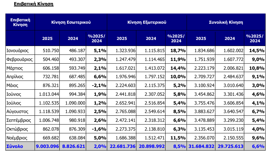The width and height of the screenshot is (269, 155).
Task: Select the 'Κίνηση Εσωτερικού' column group header
Action: (71, 22)
